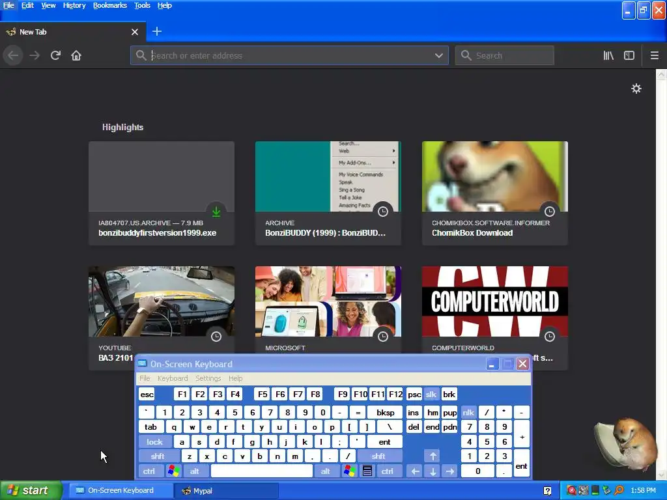Image resolution: width=667 pixels, height=500 pixels.
Task: Click the context menu key icon
Action: (x=367, y=471)
